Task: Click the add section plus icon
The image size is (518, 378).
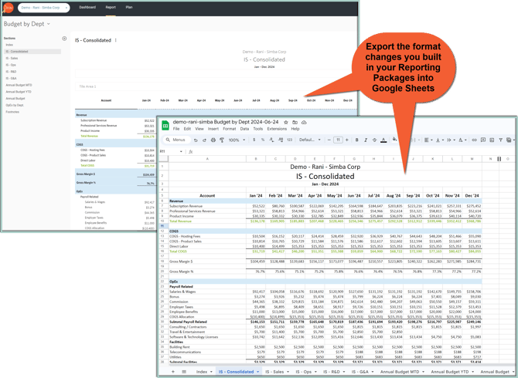Action: 64,39
